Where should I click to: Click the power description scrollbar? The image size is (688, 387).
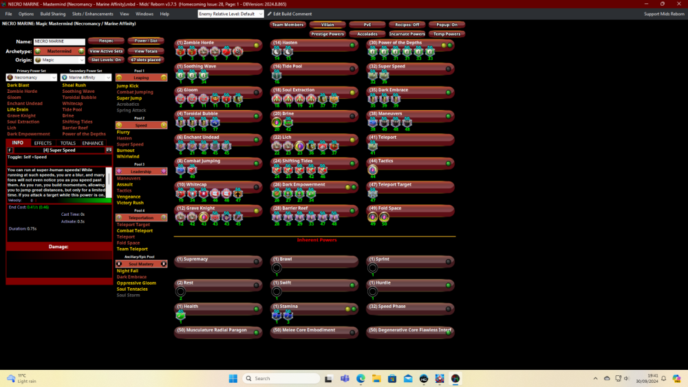(x=109, y=182)
